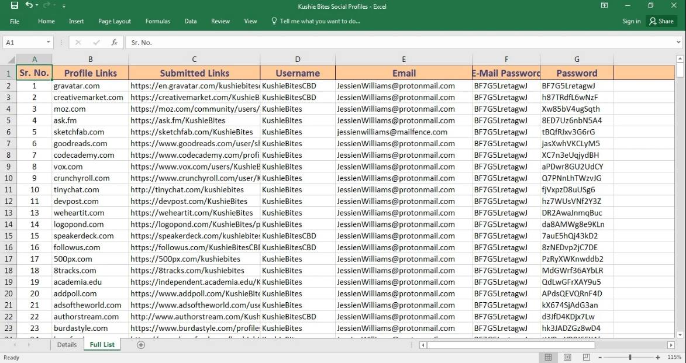Open the Name Box dropdown arrow

pos(49,43)
